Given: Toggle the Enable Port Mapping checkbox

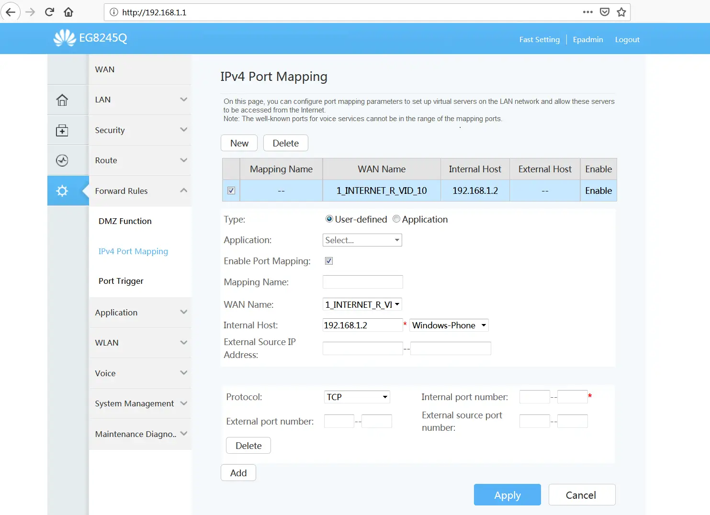Looking at the screenshot, I should [329, 261].
